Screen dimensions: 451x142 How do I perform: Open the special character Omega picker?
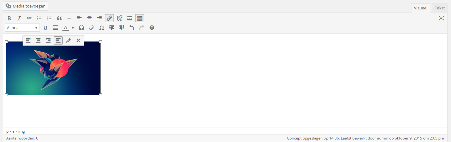tap(102, 28)
